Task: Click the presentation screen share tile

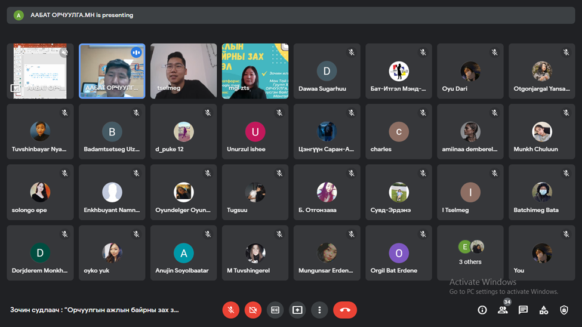Action: pyautogui.click(x=40, y=71)
